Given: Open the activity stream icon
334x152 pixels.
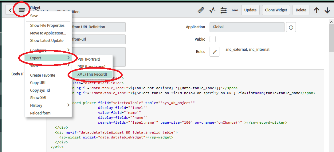Looking at the screenshot, I should pyautogui.click(x=212, y=10).
